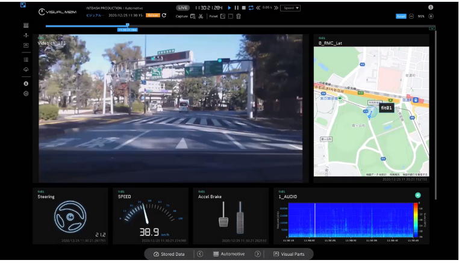
Task: Stop the playback
Action: click(243, 8)
